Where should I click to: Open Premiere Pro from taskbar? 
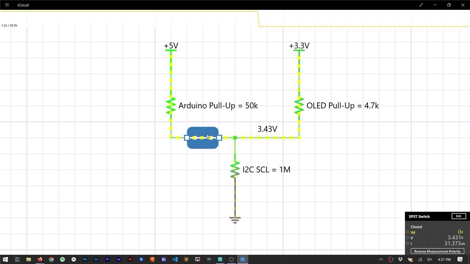pos(107,259)
